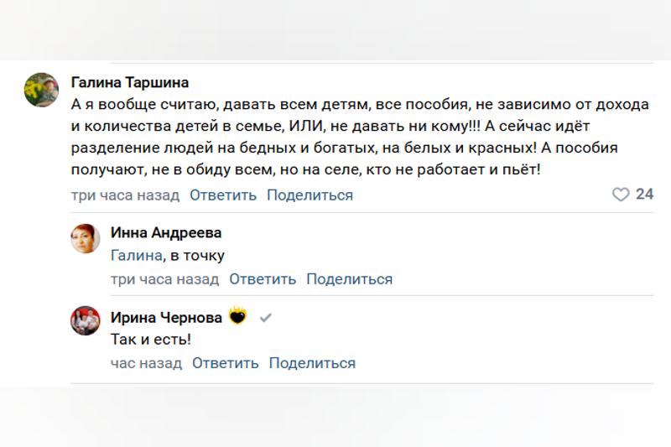Click the crown heart emoji beside Ирина Чернова
Screen dimensions: 671x447
click(x=238, y=317)
